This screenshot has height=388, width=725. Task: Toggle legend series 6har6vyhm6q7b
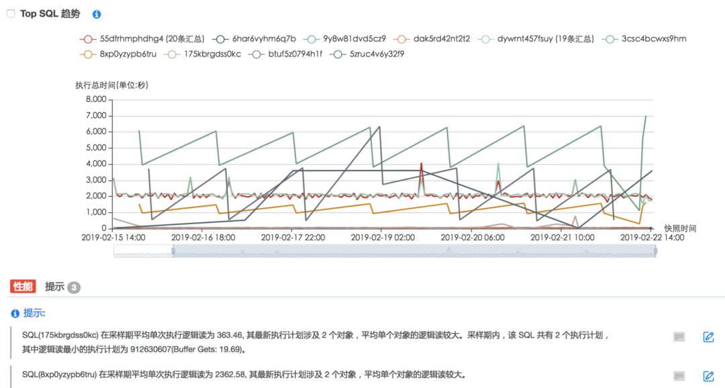tap(254, 39)
